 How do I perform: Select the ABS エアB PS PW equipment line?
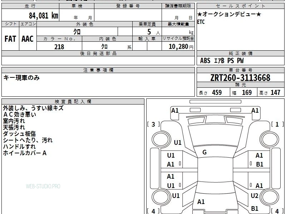pos(222,61)
